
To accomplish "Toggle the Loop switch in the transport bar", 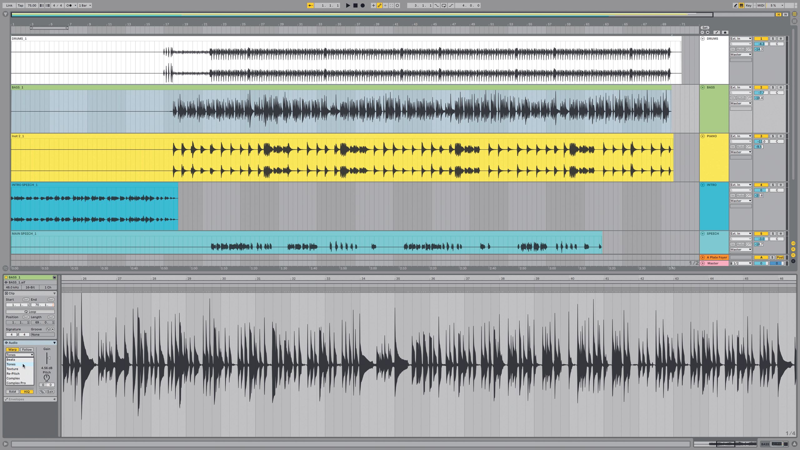I will [443, 5].
